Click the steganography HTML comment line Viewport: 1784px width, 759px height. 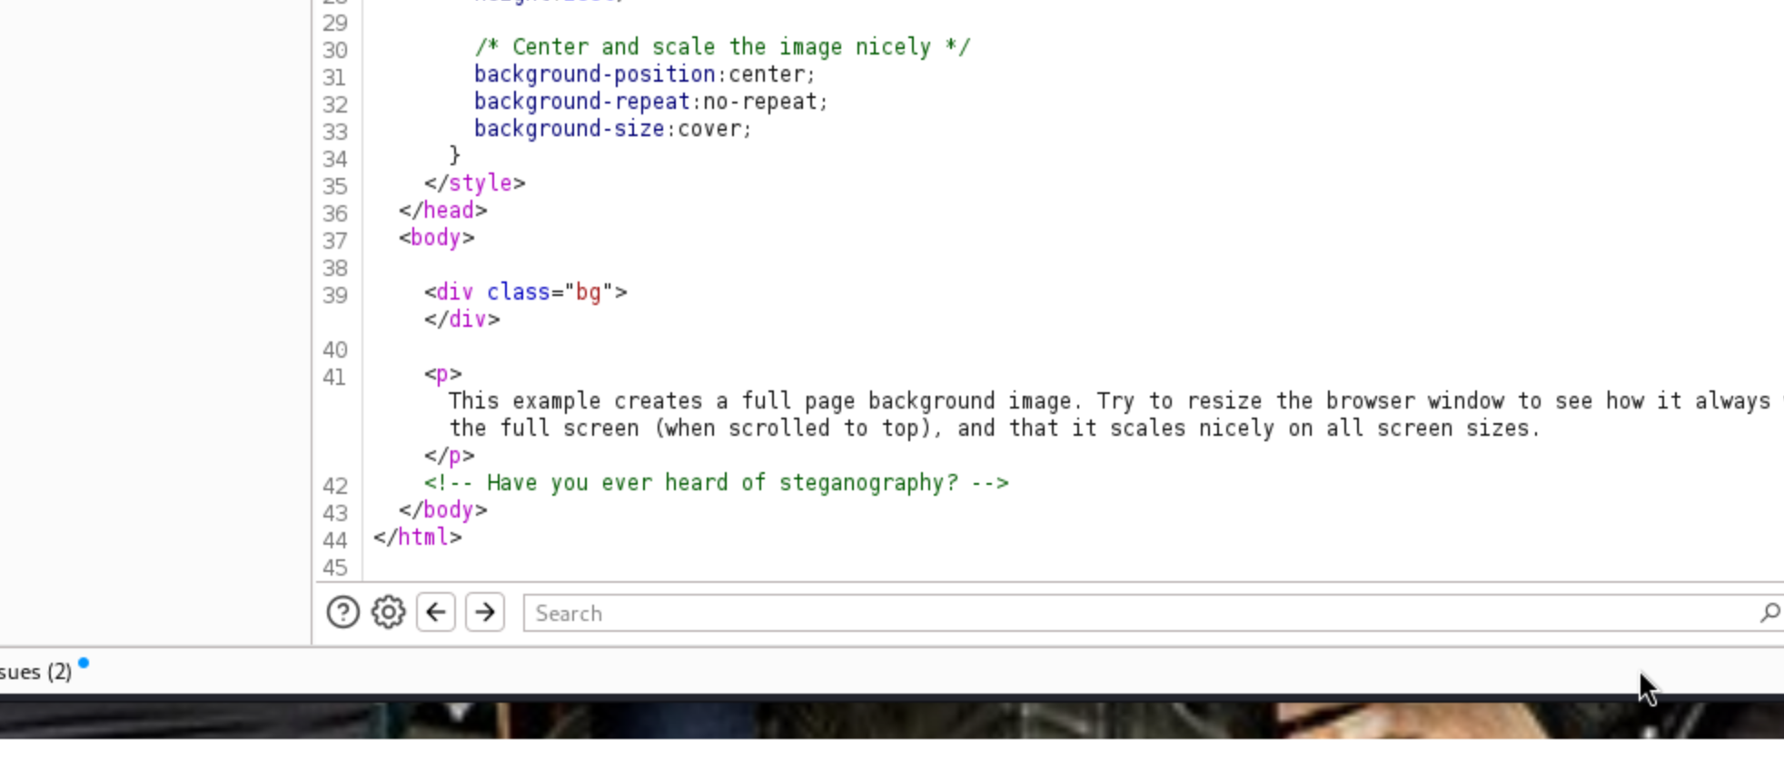(716, 483)
